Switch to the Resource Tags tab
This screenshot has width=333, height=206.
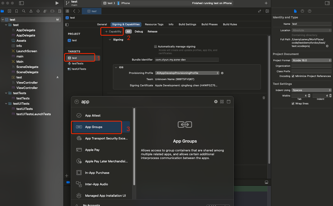click(x=154, y=24)
